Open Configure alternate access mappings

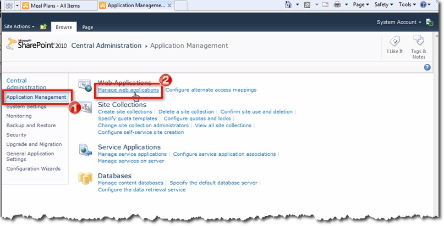click(211, 90)
